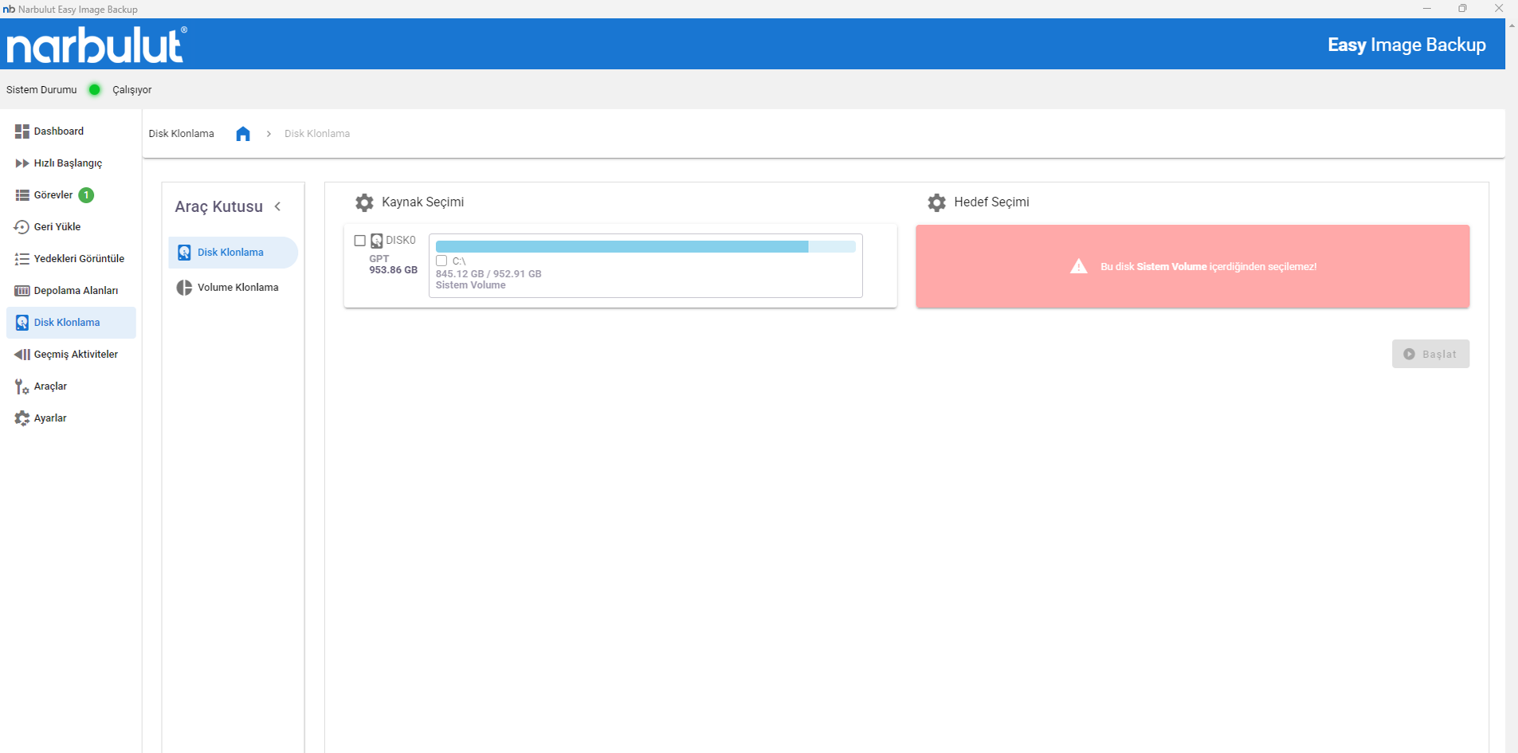Open Yedekleri Görüntüle in sidebar

pyautogui.click(x=79, y=259)
